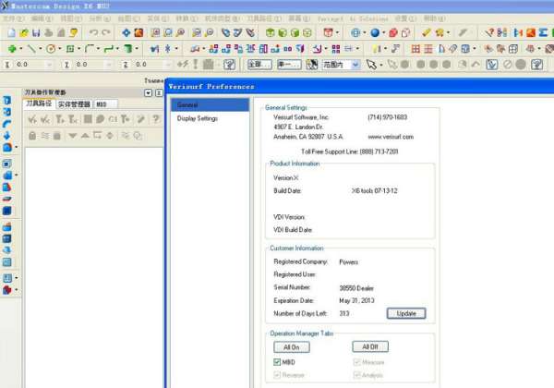
Task: Toggle the Analysis checkbox
Action: coord(356,375)
